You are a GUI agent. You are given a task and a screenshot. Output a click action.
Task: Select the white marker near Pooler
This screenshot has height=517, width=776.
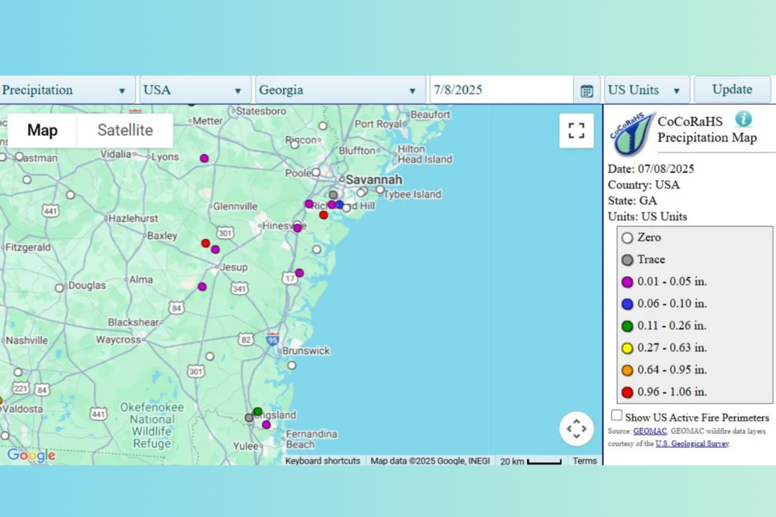[316, 172]
